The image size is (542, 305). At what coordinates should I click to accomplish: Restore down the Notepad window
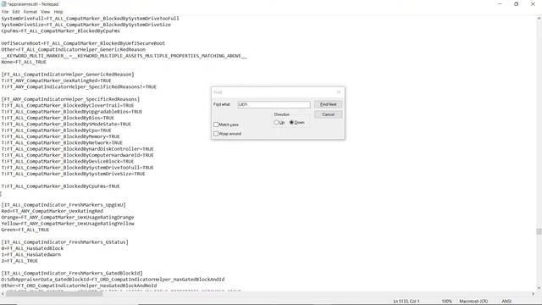pyautogui.click(x=516, y=3)
